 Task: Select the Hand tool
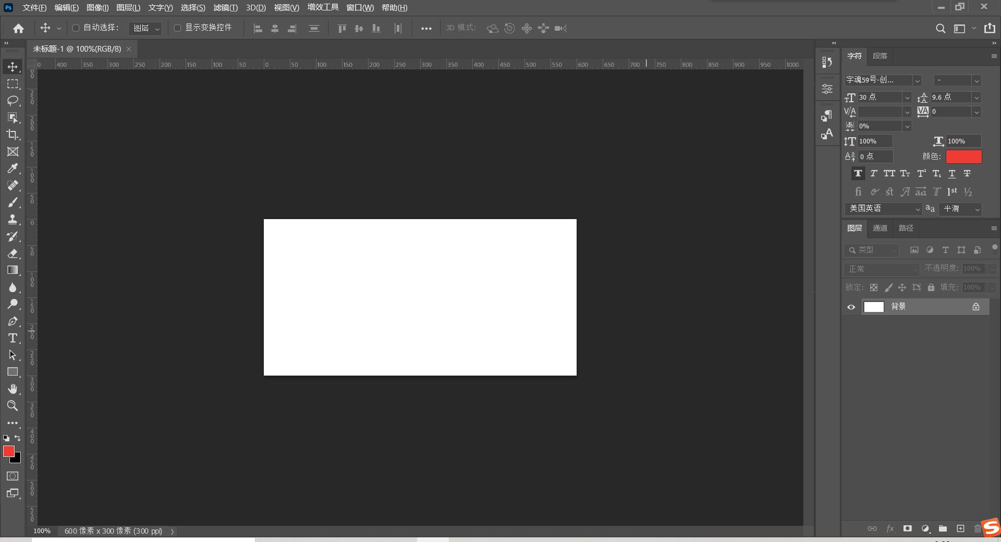pos(13,389)
